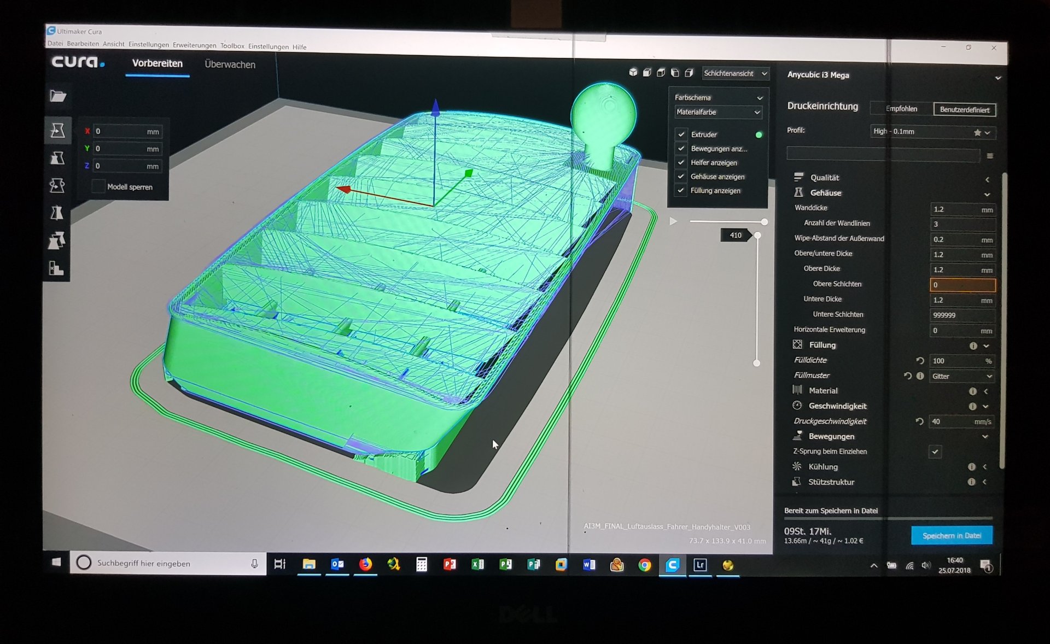
Task: Reset Fülldichte value to default
Action: click(920, 361)
